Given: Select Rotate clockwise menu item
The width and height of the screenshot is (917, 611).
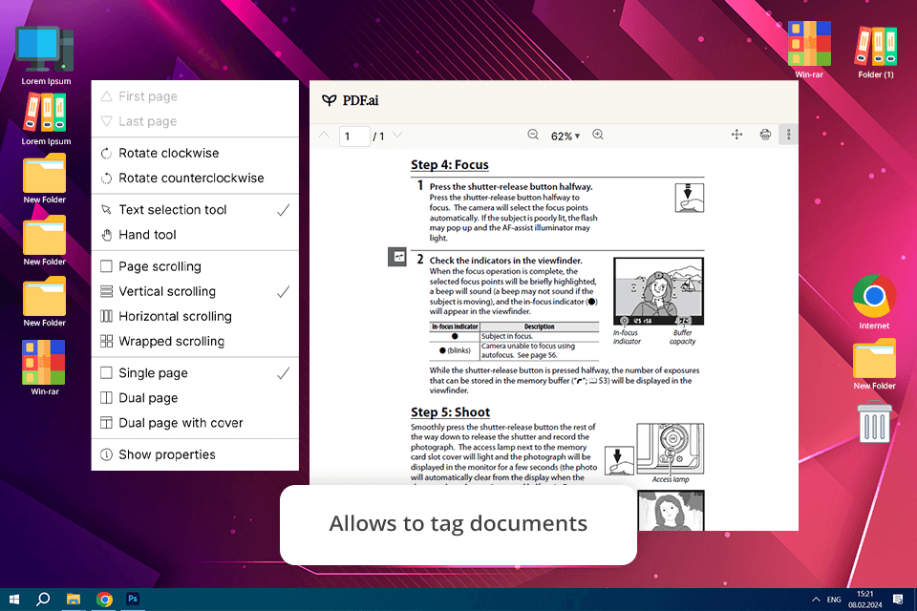Looking at the screenshot, I should tap(195, 153).
